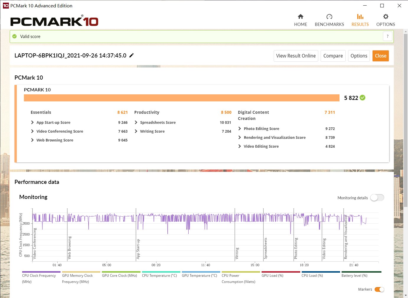Viewport: 408px width, 298px height.
Task: Select the RESULTS tab
Action: [x=360, y=20]
